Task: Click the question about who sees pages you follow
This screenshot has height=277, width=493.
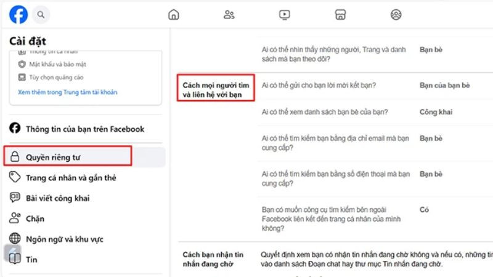Action: 333,54
